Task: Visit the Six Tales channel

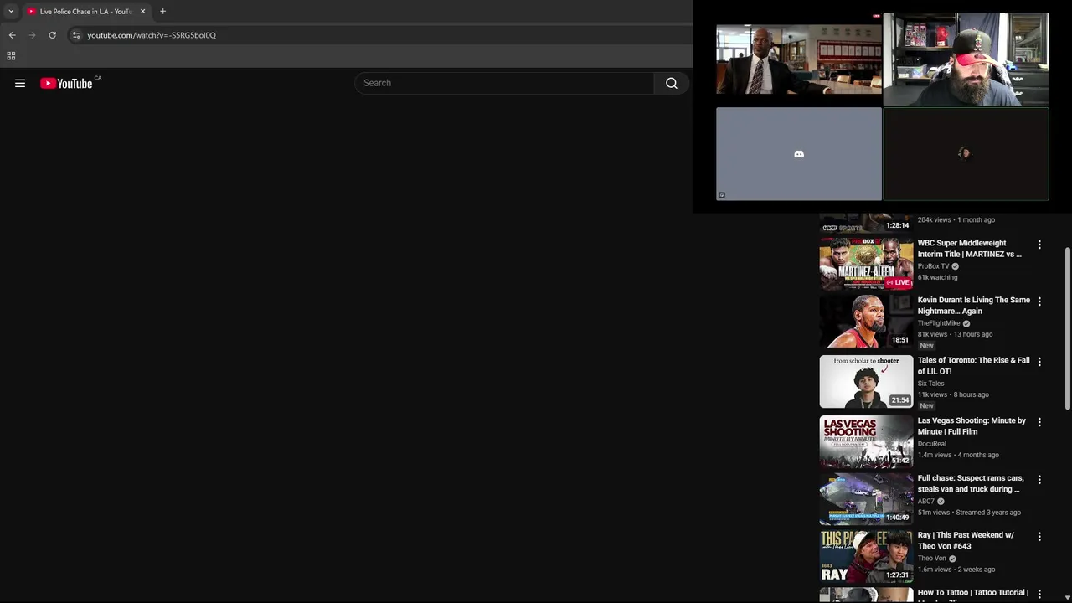Action: tap(930, 384)
